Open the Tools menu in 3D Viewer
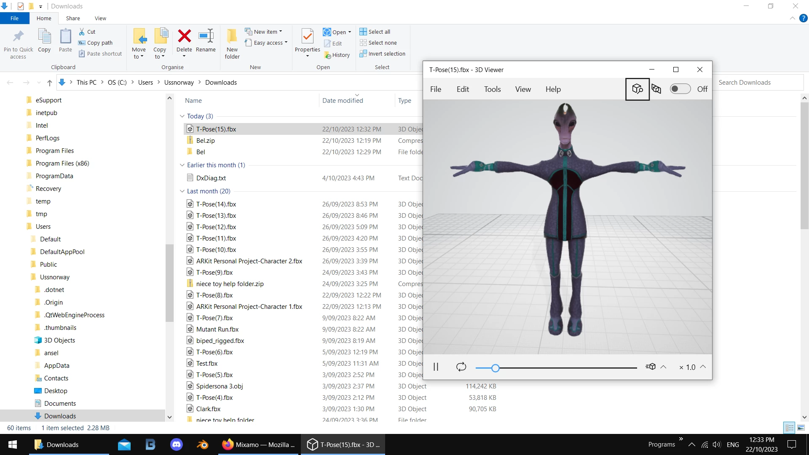The width and height of the screenshot is (809, 455). pos(492,89)
